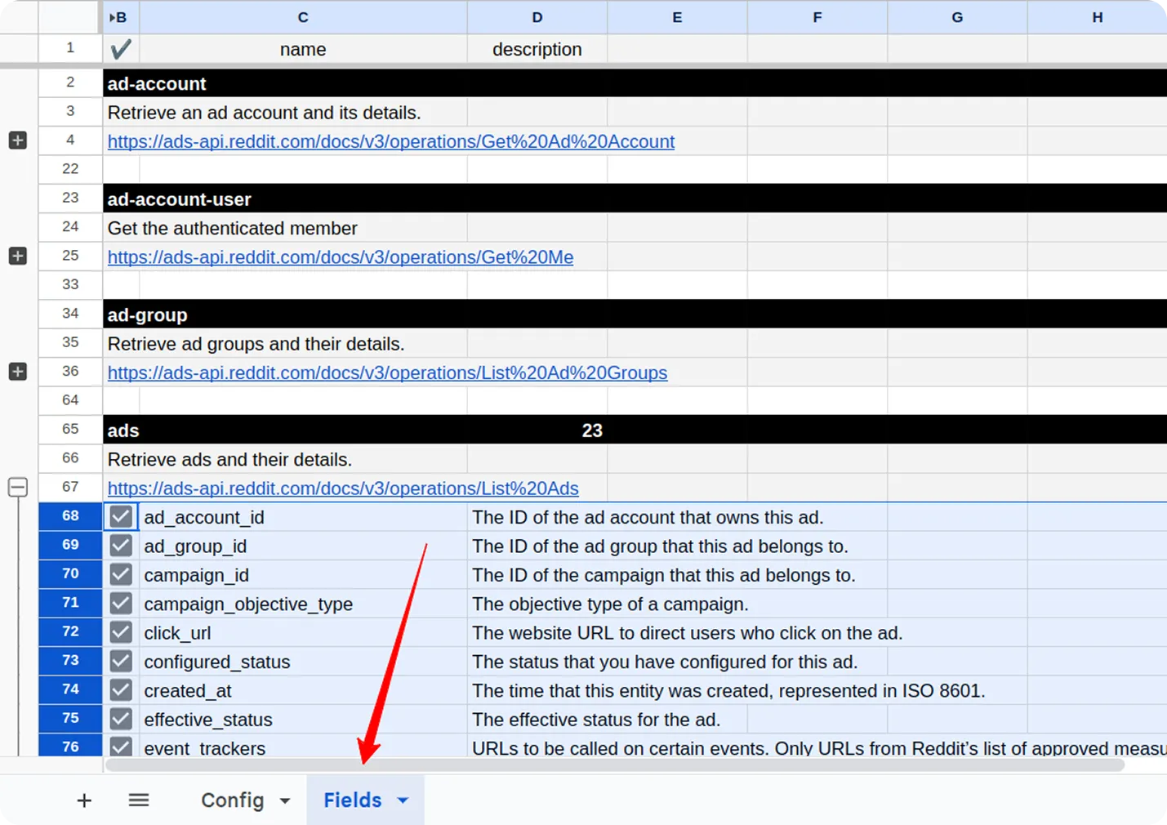Toggle the campaign_id checkbox
Screen dimensions: 1167x825
(120, 574)
